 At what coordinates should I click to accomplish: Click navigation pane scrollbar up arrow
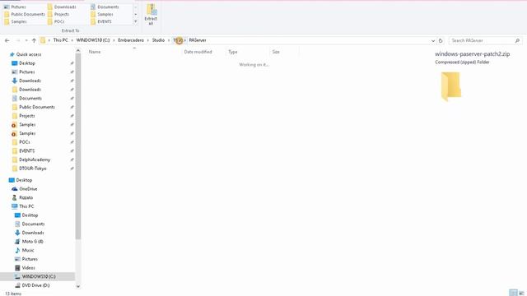pos(78,51)
